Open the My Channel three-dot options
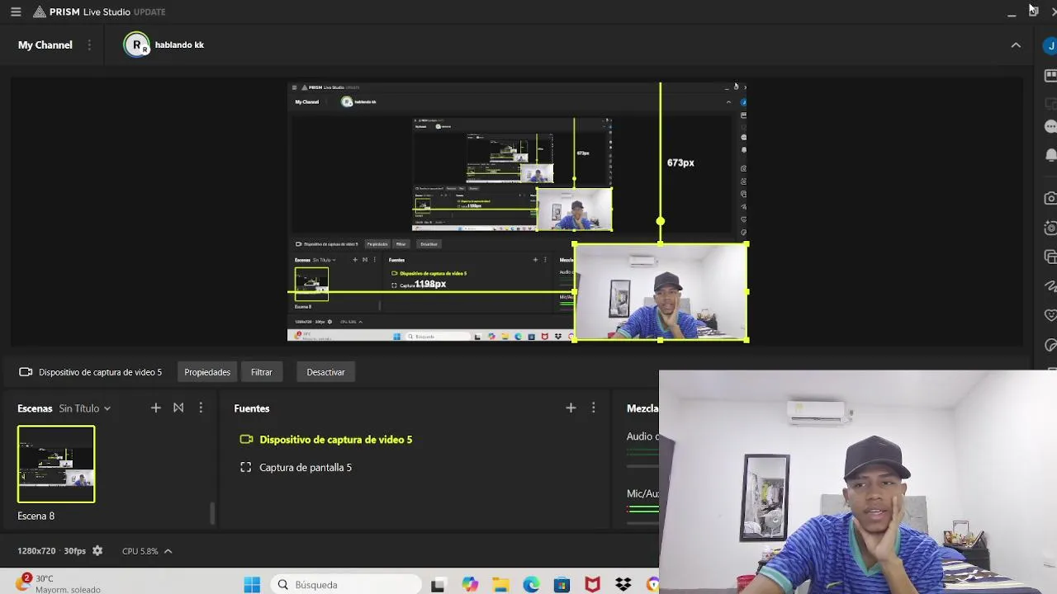1057x594 pixels. pos(89,45)
